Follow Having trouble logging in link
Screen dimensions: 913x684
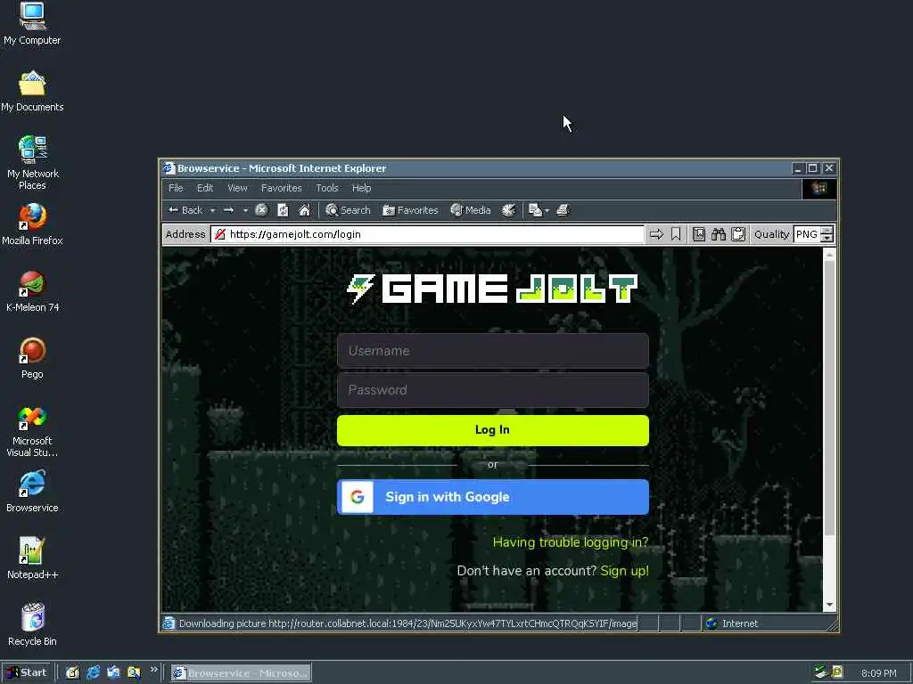tap(570, 542)
